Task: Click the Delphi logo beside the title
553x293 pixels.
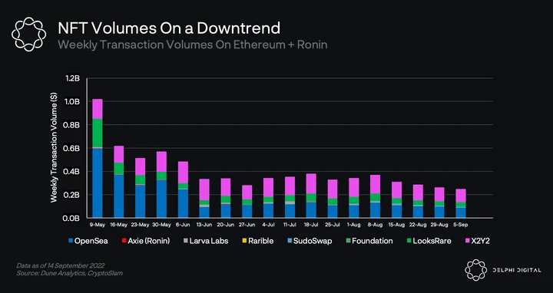Action: [x=29, y=35]
